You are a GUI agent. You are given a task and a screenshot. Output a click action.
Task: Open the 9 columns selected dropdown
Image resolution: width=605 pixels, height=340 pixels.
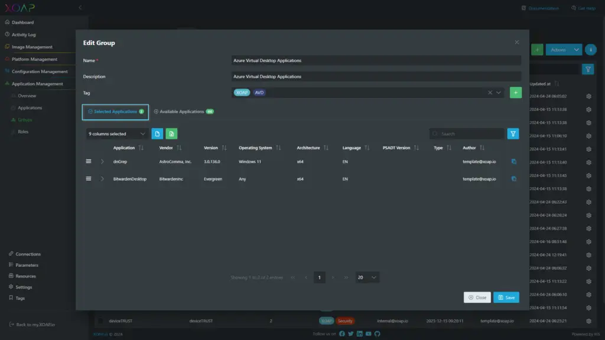pos(116,134)
